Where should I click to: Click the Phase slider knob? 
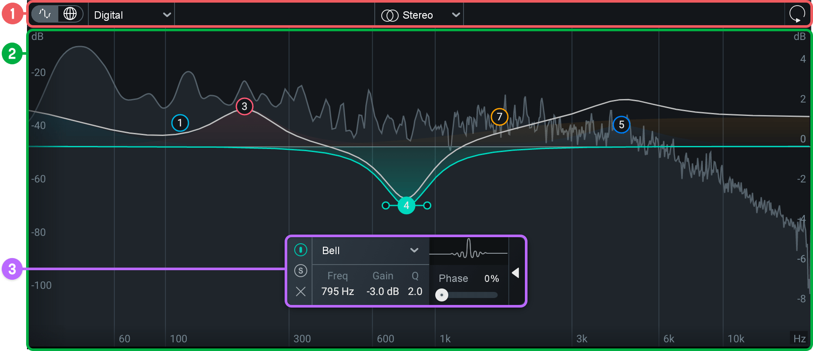click(x=442, y=295)
